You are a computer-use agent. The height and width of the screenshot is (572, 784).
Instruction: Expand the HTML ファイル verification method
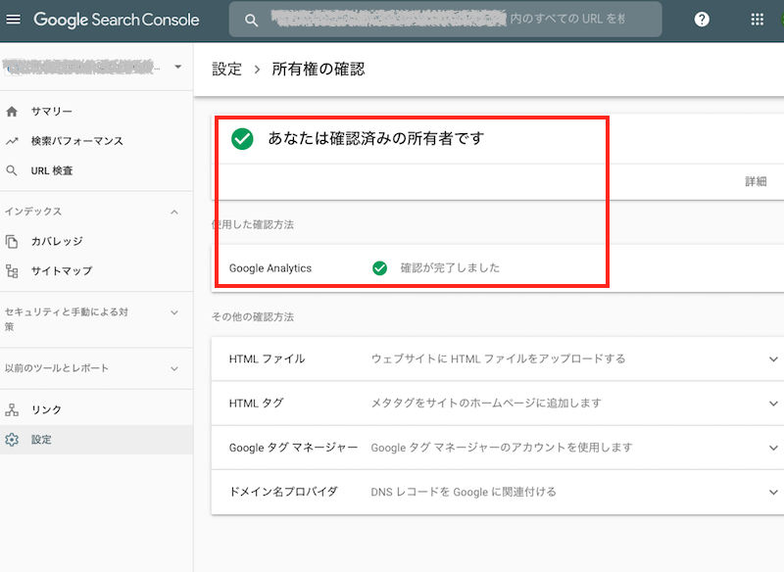coord(773,359)
